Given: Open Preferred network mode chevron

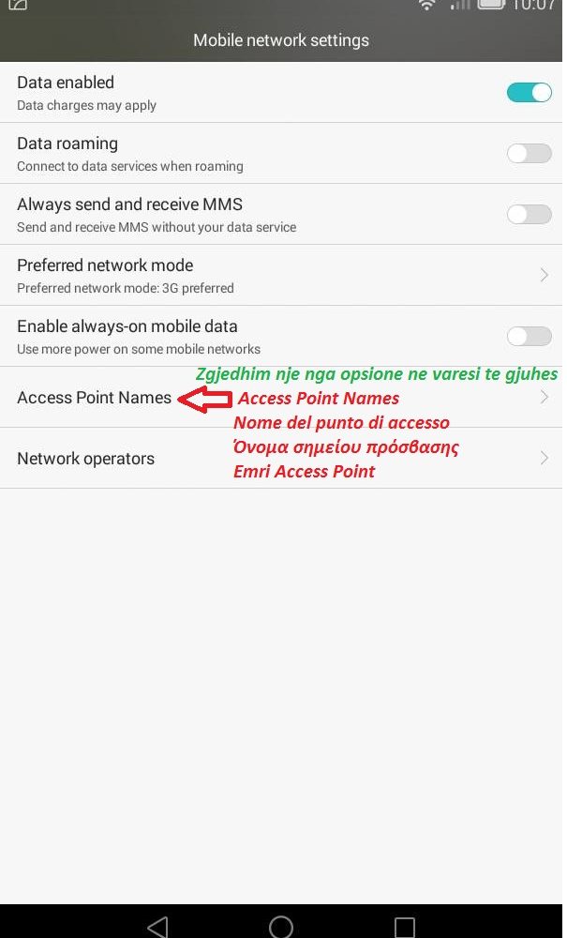Looking at the screenshot, I should pos(545,275).
